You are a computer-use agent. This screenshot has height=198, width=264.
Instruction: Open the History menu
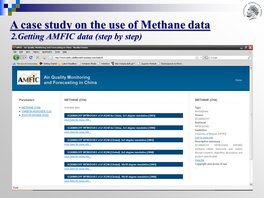click(36, 52)
